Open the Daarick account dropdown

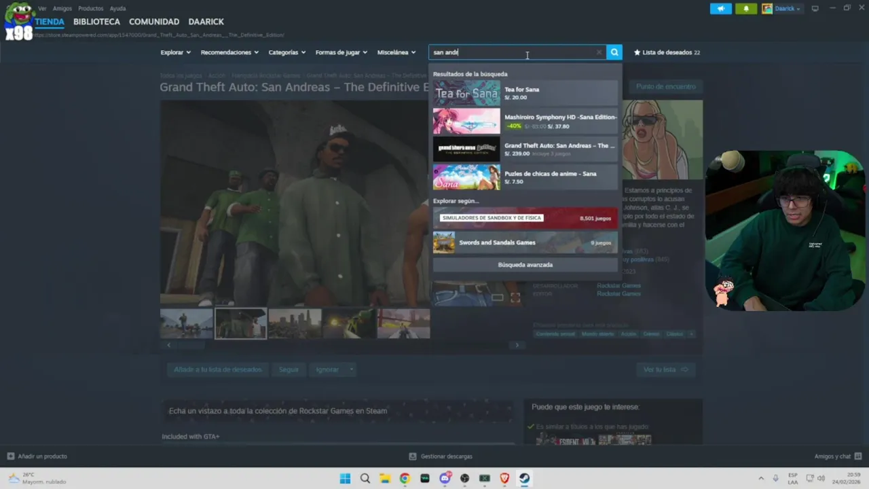click(781, 9)
